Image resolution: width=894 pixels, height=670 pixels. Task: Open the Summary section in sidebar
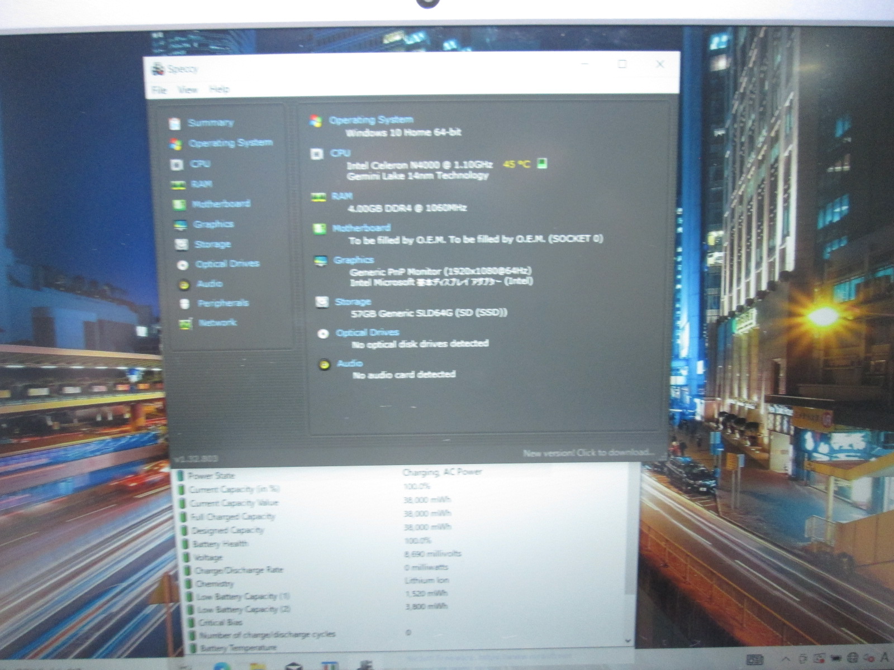(x=210, y=123)
